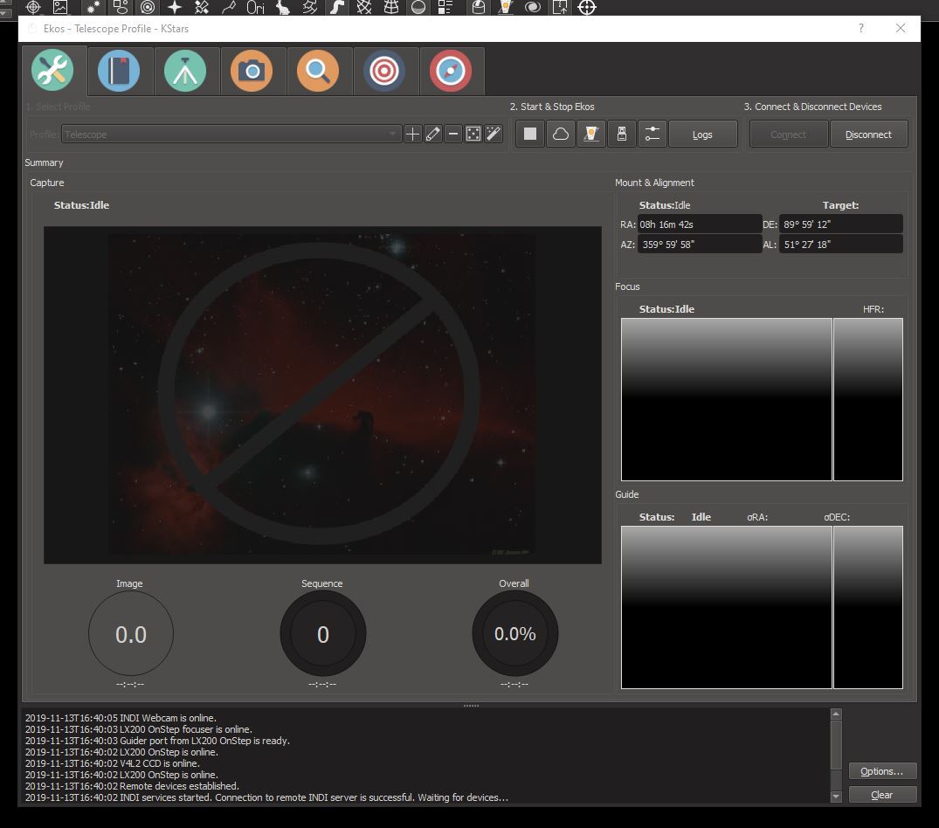The image size is (939, 828).
Task: Toggle deep sky objects in KStars toolbar
Action: coord(121,7)
